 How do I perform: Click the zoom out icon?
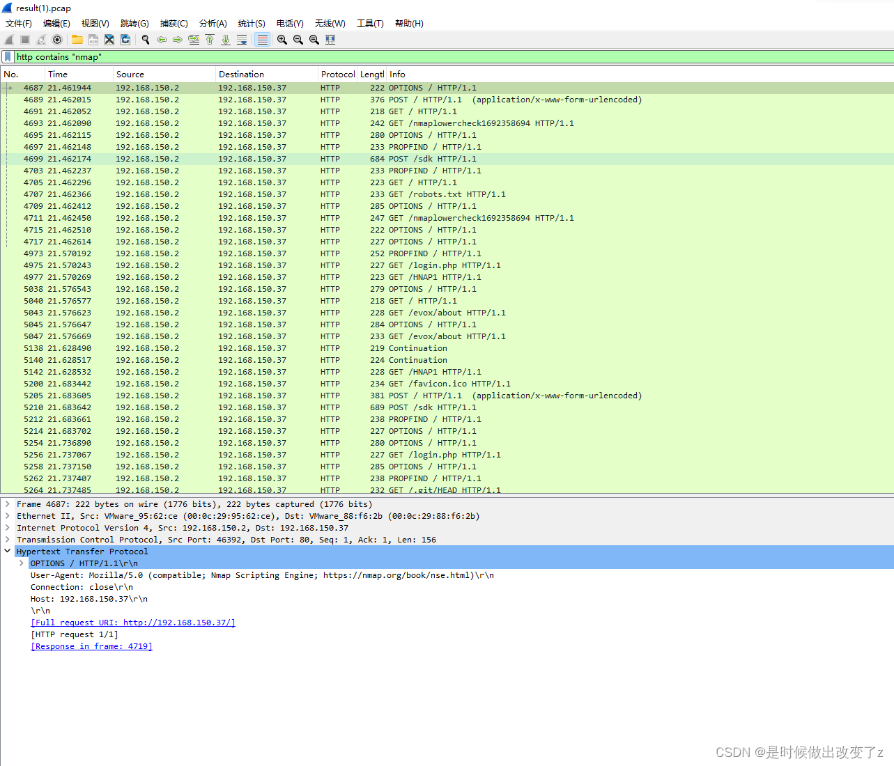click(x=298, y=40)
